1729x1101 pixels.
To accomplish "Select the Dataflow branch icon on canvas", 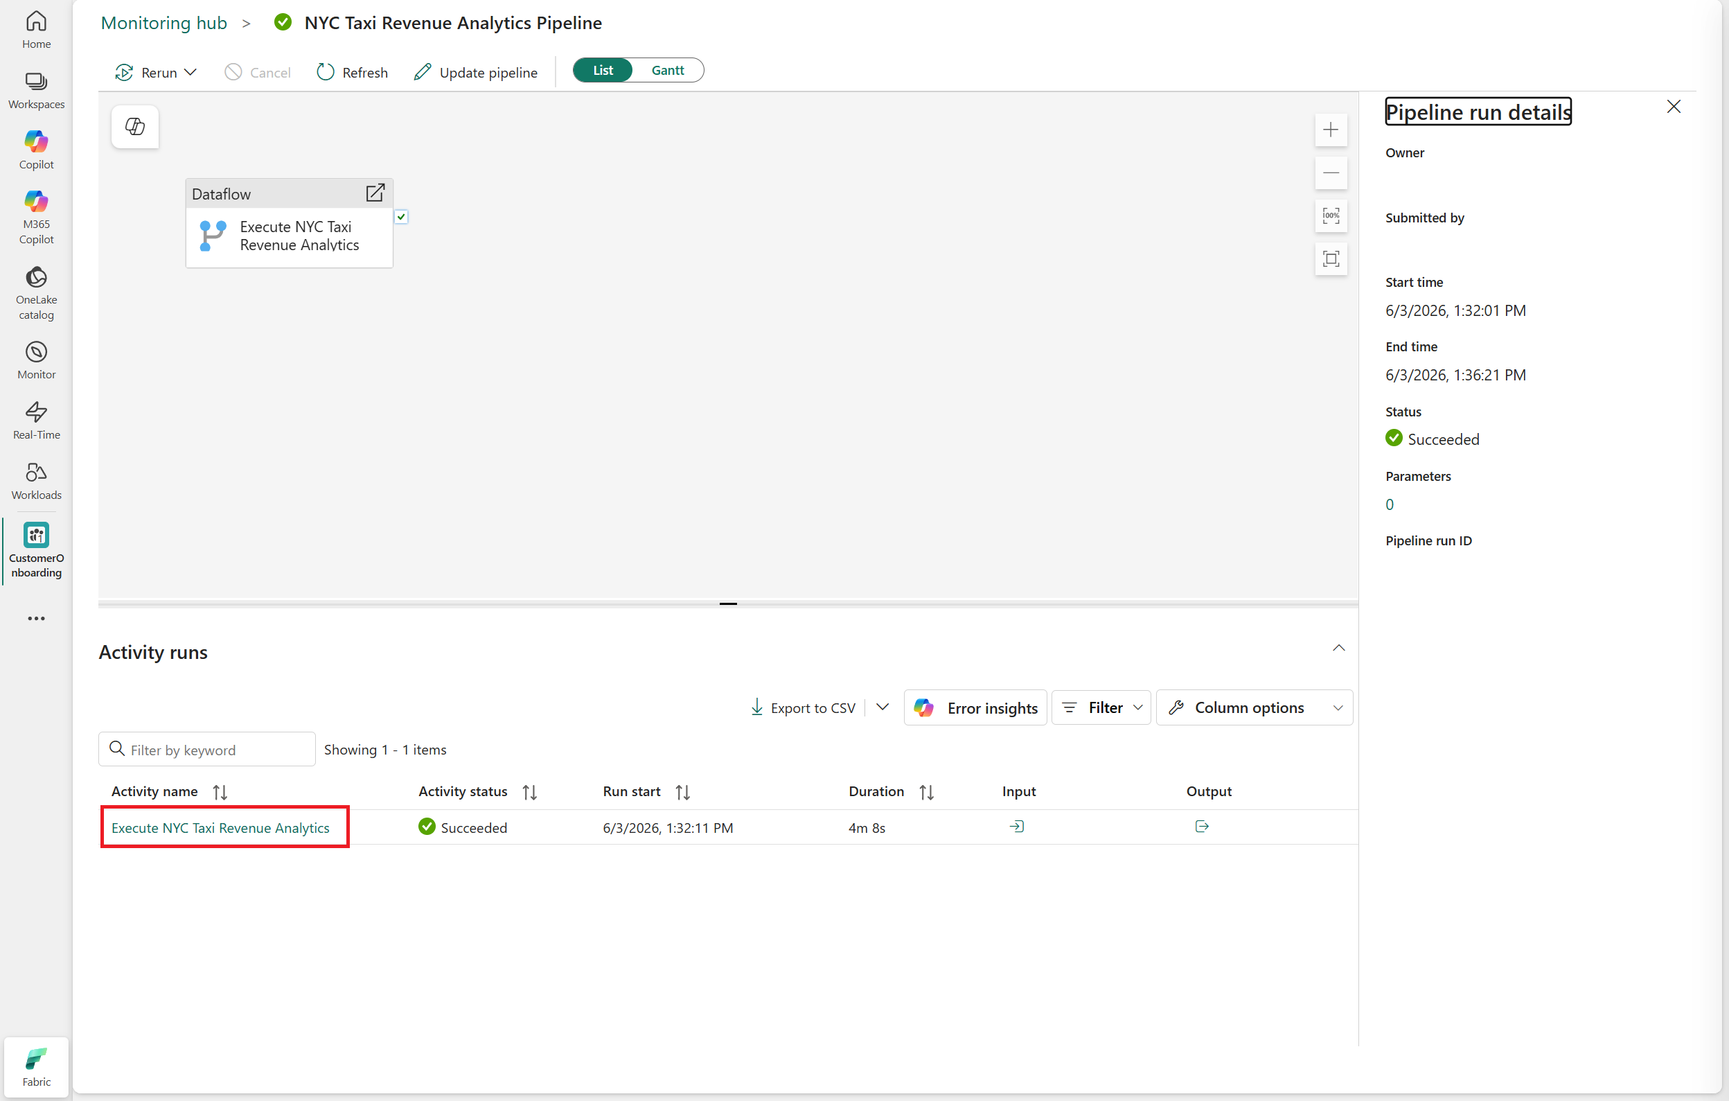I will pos(213,236).
